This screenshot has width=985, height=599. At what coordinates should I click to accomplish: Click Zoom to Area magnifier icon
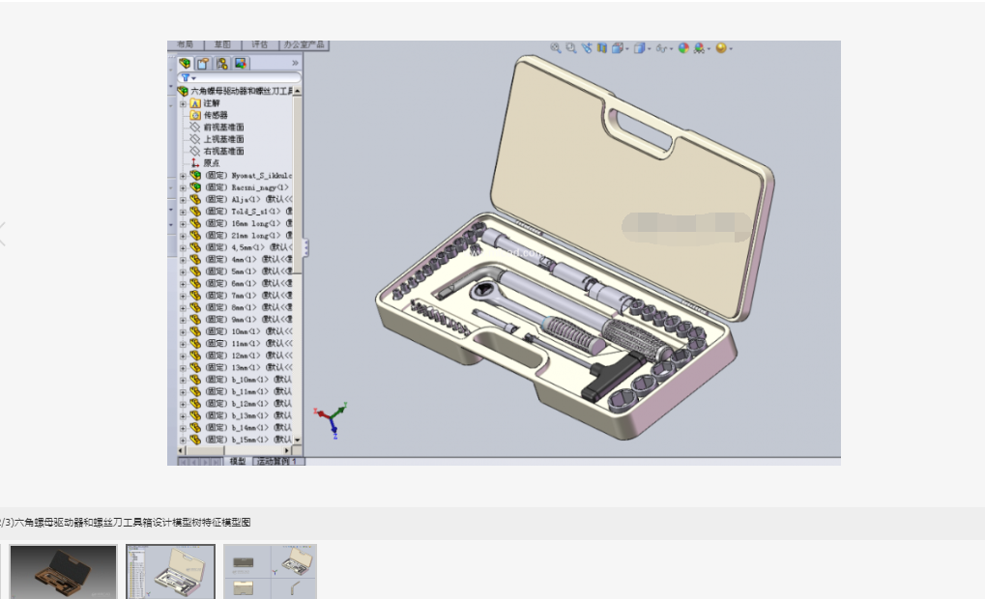(x=571, y=47)
